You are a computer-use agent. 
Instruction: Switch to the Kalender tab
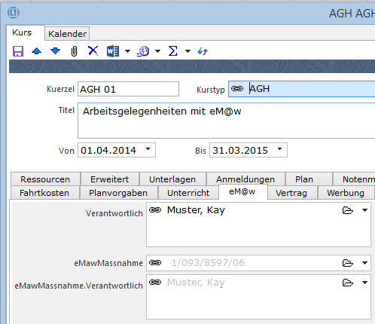point(67,34)
